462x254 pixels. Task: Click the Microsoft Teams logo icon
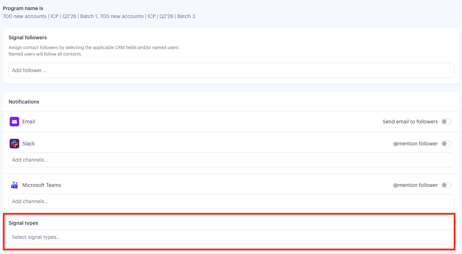pos(14,185)
